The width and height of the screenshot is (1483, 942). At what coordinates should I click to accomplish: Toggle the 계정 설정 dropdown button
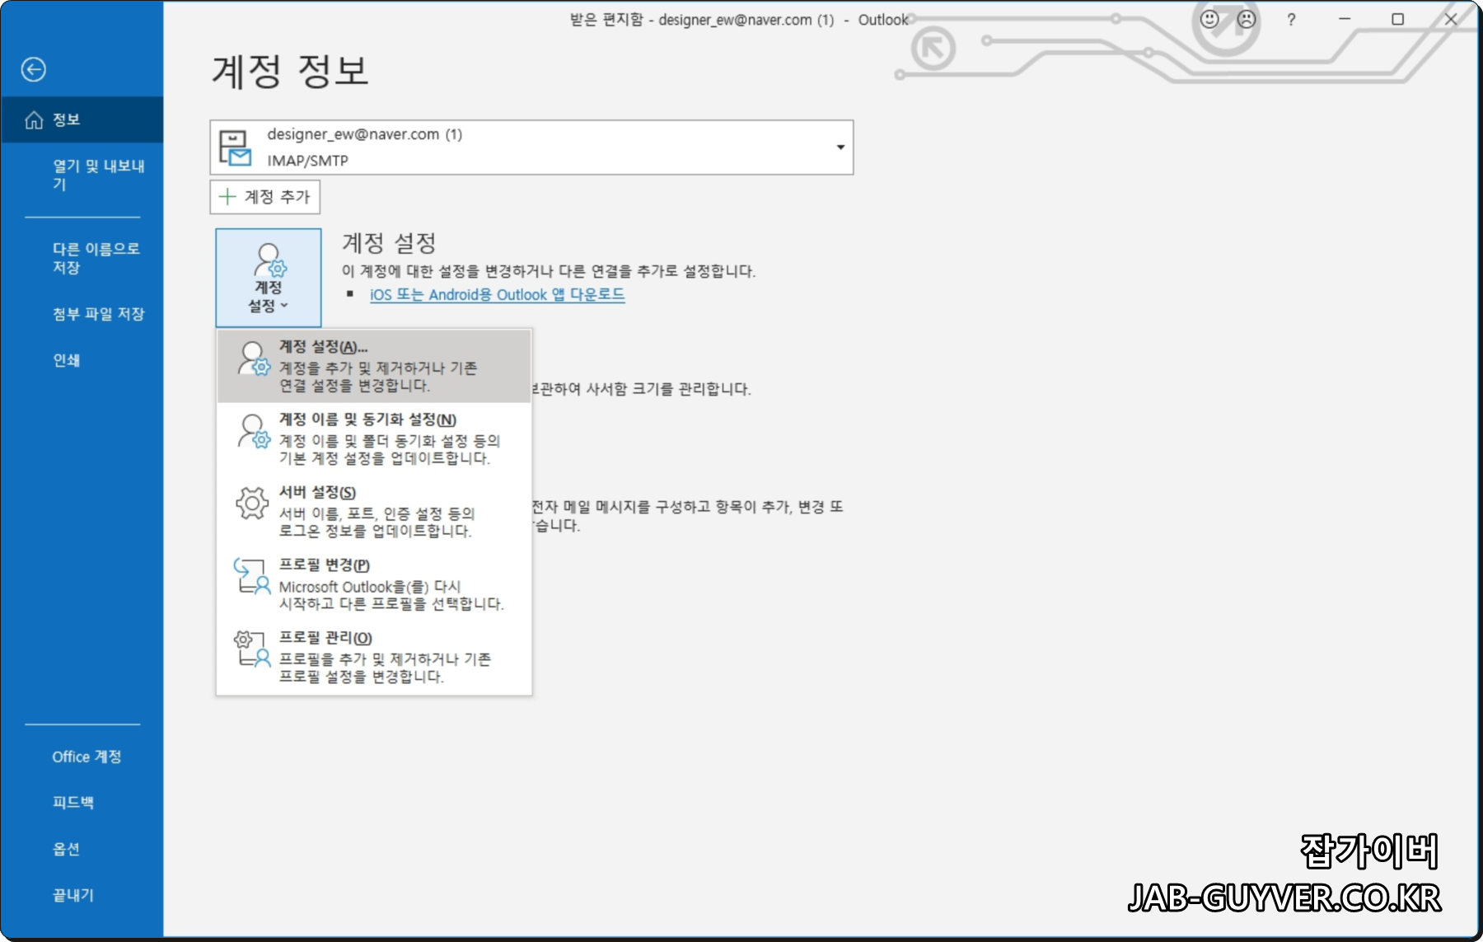(x=269, y=278)
